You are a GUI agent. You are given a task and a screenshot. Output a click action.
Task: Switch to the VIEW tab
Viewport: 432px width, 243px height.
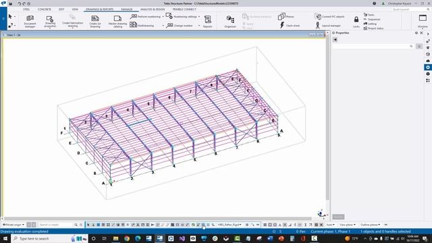(75, 9)
